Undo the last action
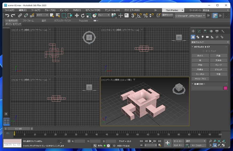Screen dimensions: 233x151 [x=7, y=15]
